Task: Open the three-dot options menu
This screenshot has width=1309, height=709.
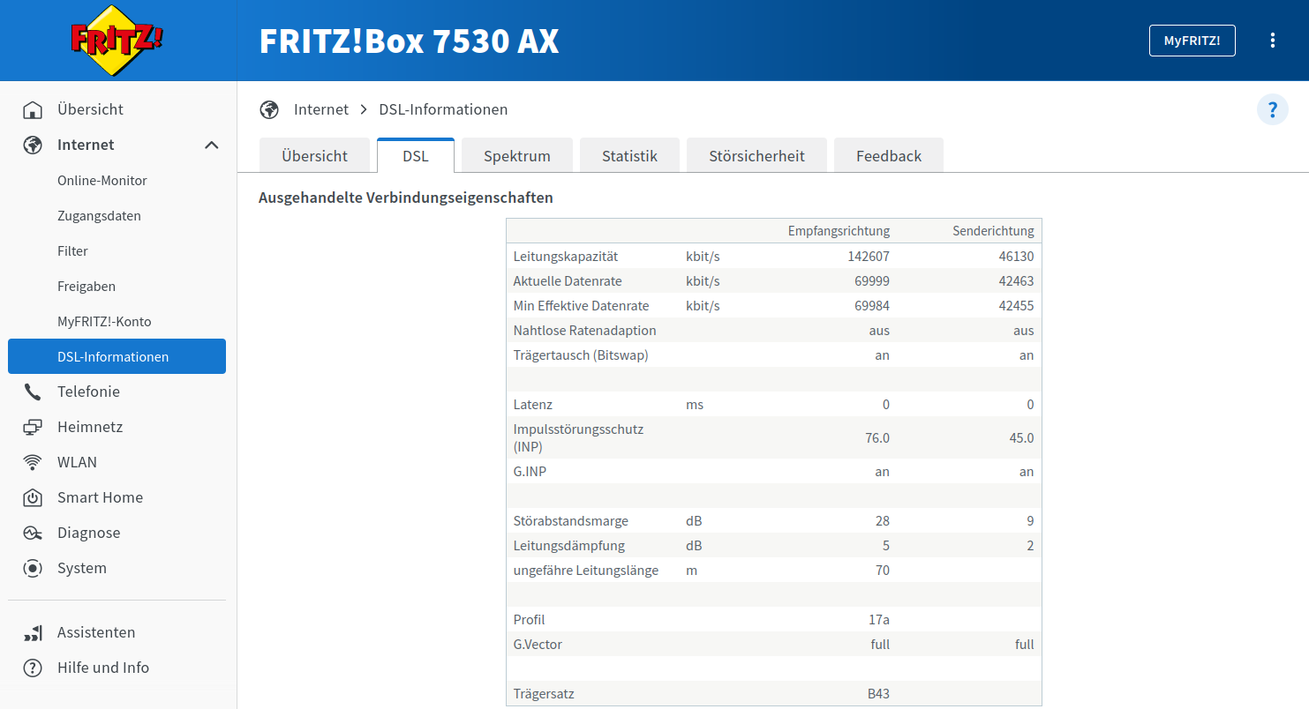Action: tap(1272, 41)
